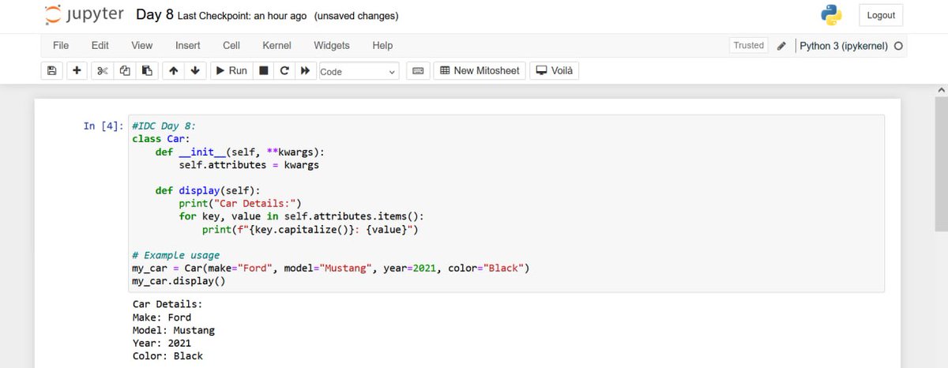Click the Python logo icon

pyautogui.click(x=831, y=15)
